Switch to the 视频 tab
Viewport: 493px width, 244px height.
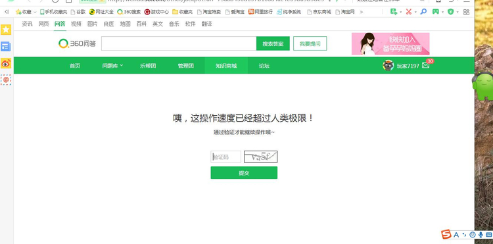click(76, 24)
